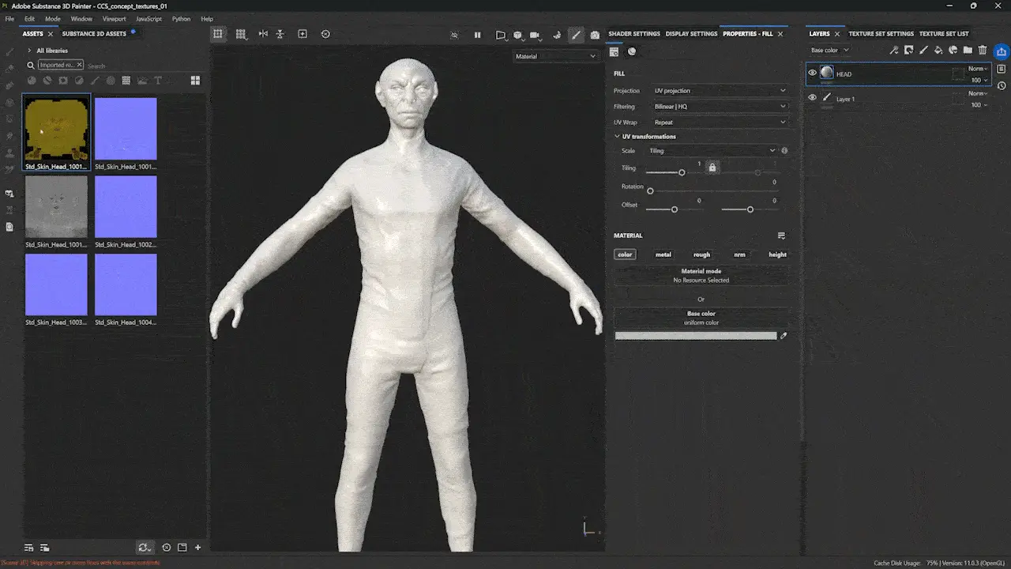The height and width of the screenshot is (569, 1011).
Task: Open the camera screenshot icon in viewport toolbar
Action: point(596,35)
